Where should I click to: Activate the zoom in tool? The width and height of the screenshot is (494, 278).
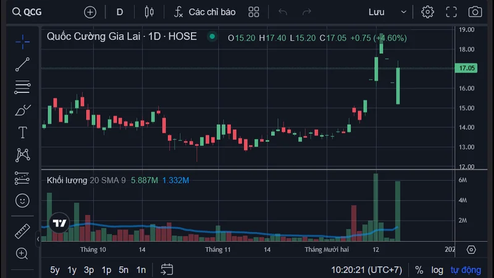click(22, 253)
